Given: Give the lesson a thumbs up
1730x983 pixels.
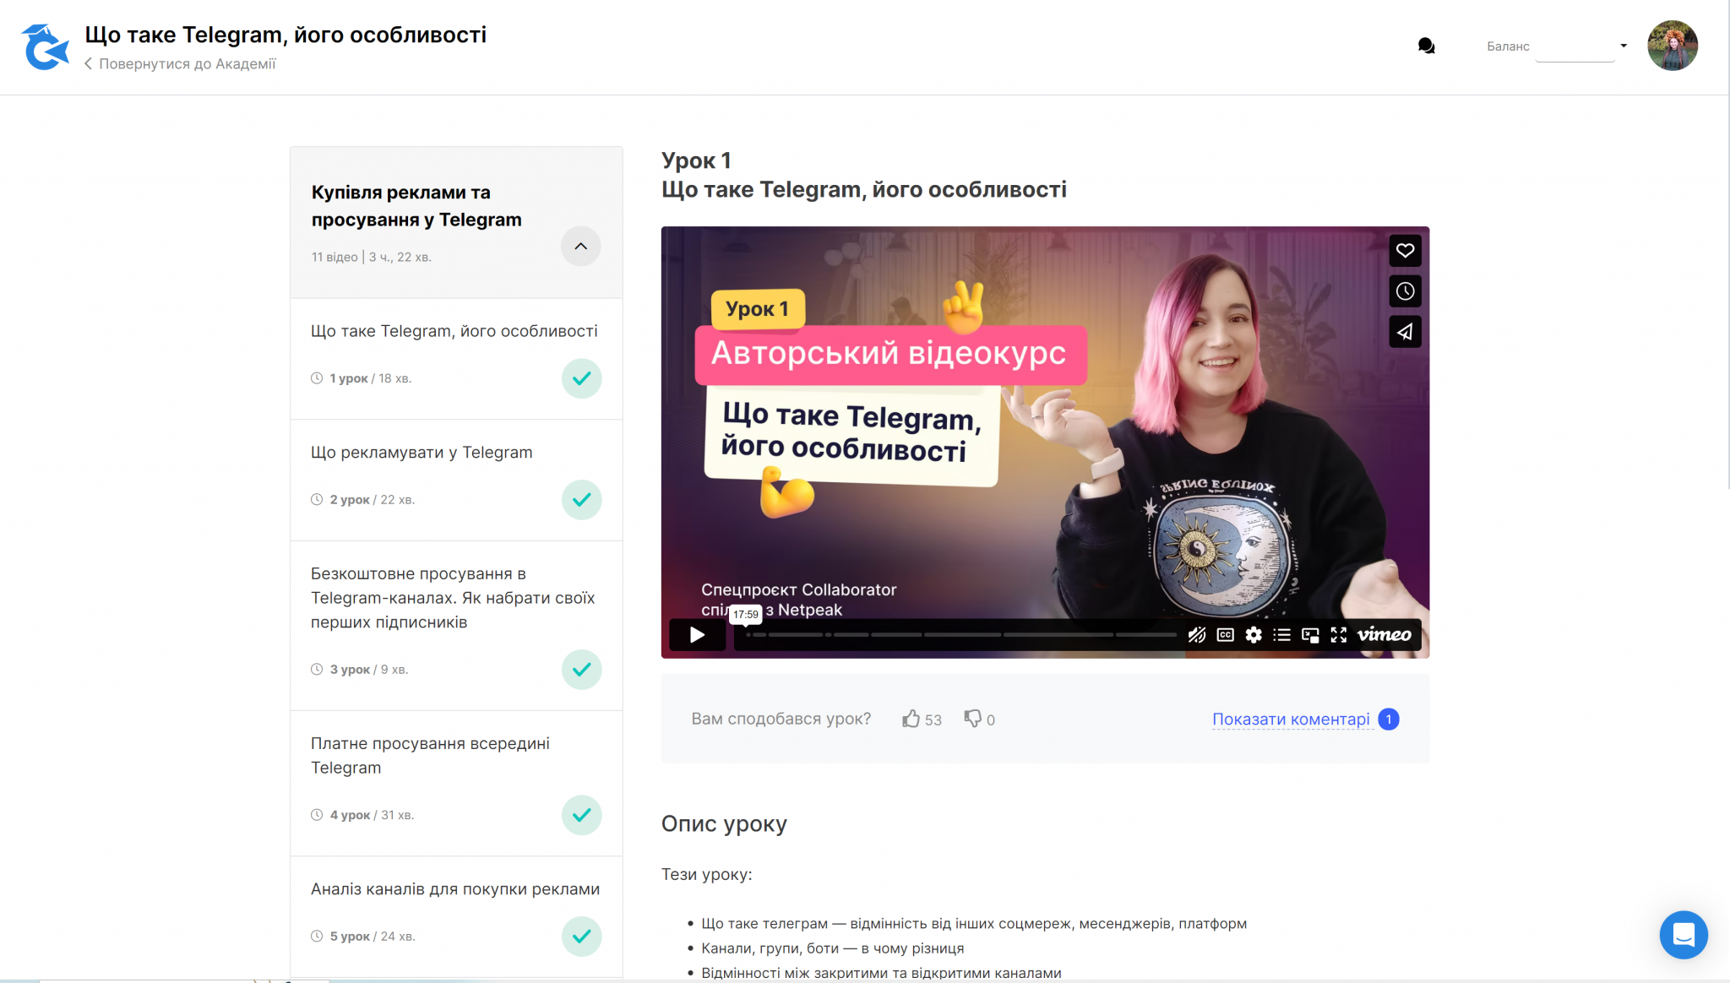Looking at the screenshot, I should 911,719.
